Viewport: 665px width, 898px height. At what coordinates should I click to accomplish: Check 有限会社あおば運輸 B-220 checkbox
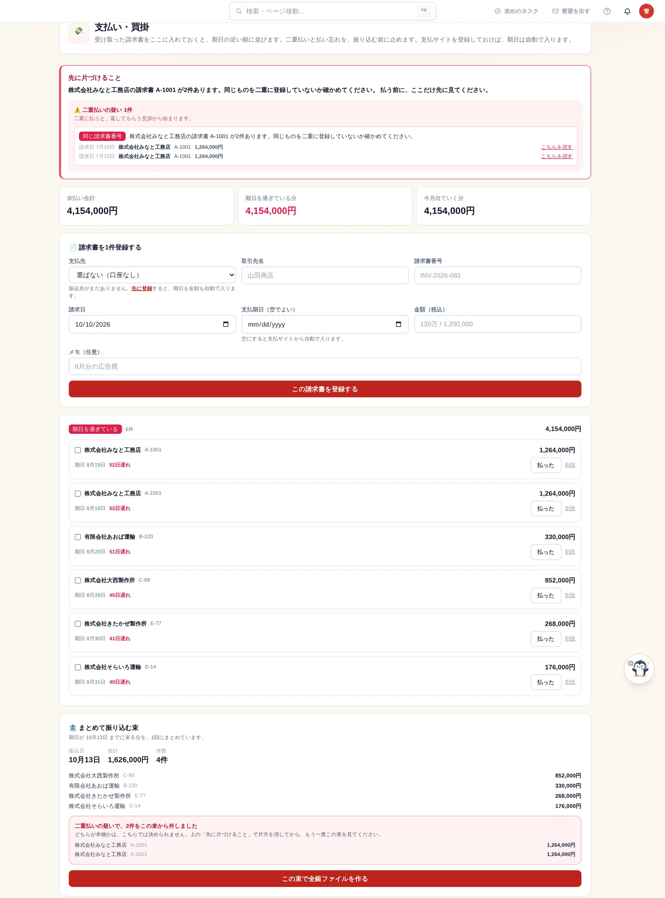tap(78, 537)
